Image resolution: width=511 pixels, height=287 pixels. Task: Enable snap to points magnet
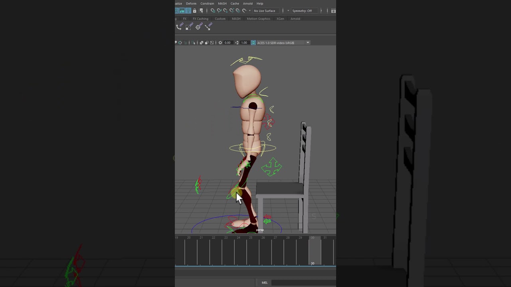(225, 11)
